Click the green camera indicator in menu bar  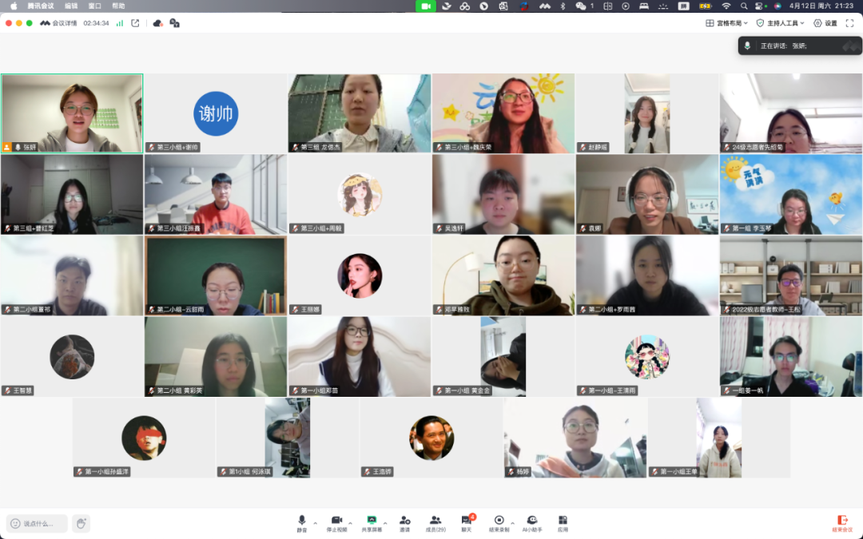click(x=425, y=6)
